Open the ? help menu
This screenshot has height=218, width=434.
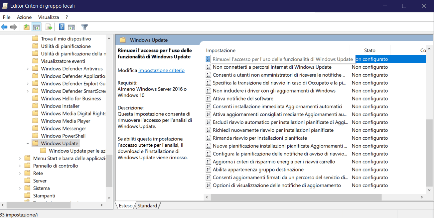click(67, 17)
